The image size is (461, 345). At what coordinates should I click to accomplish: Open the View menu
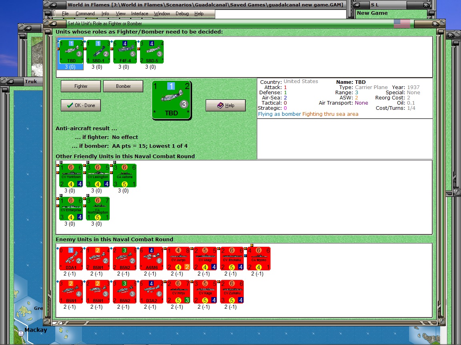tap(120, 14)
